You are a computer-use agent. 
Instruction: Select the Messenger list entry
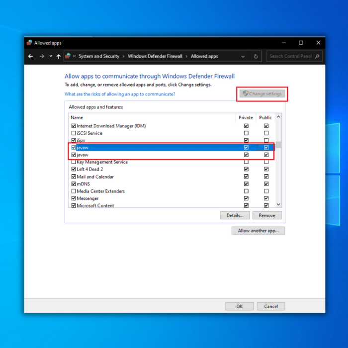pos(172,198)
